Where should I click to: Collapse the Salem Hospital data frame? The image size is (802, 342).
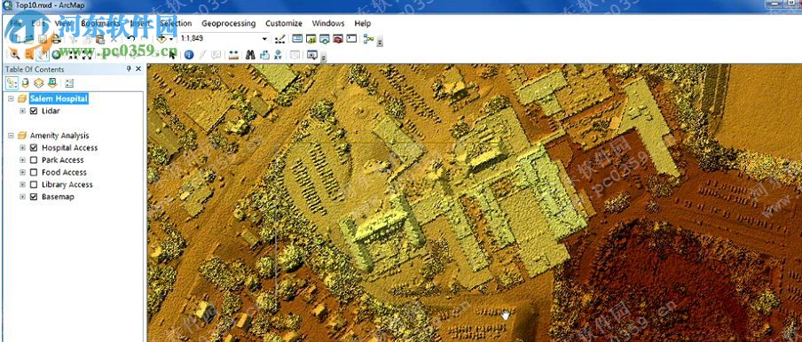coord(11,98)
